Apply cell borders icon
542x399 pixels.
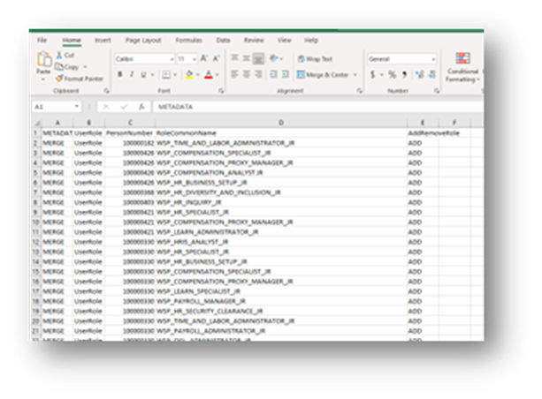pos(166,74)
